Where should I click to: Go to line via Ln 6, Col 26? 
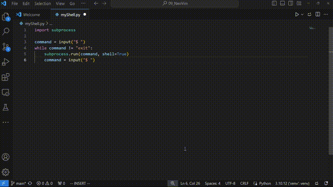tap(190, 183)
